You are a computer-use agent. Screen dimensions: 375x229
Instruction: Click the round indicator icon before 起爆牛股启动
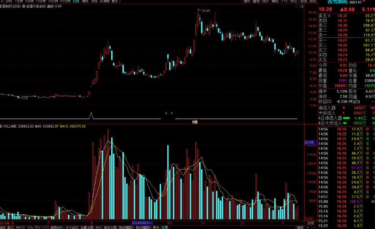click(24, 6)
